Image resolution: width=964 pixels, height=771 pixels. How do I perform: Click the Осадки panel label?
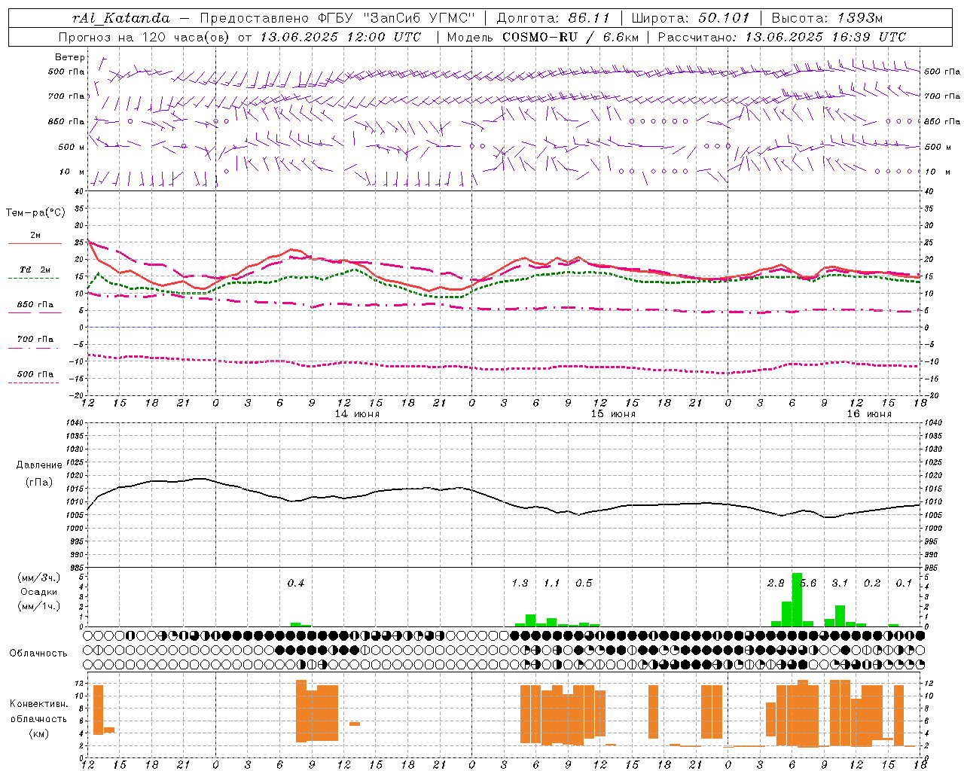tap(39, 592)
